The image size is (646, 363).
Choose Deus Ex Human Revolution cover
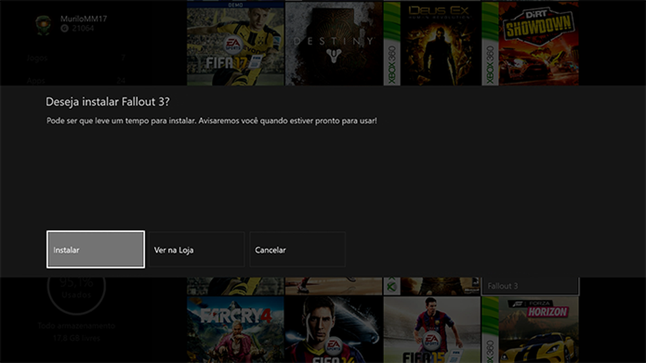[x=432, y=44]
